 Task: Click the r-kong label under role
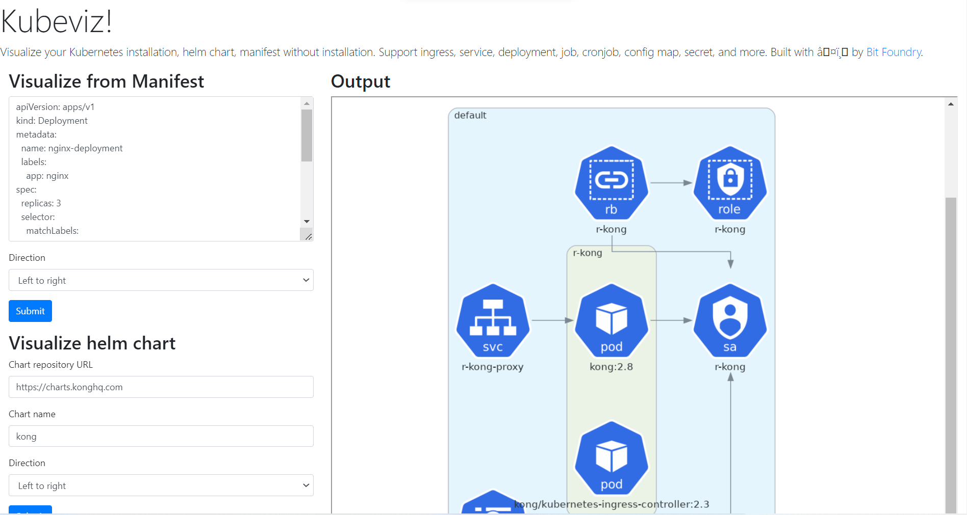[x=730, y=229]
